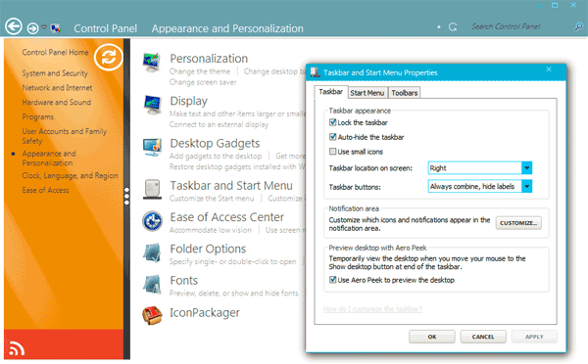The width and height of the screenshot is (588, 364).
Task: Click Add gadgets to the desktop
Action: (216, 157)
